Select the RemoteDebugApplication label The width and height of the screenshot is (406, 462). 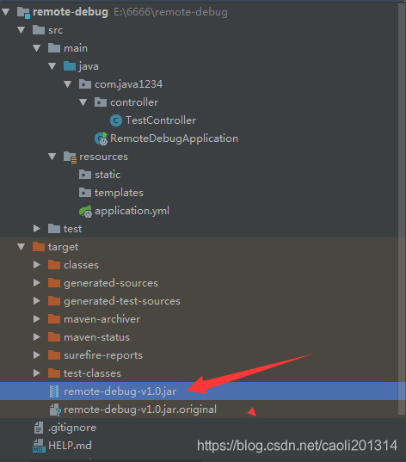pyautogui.click(x=174, y=139)
